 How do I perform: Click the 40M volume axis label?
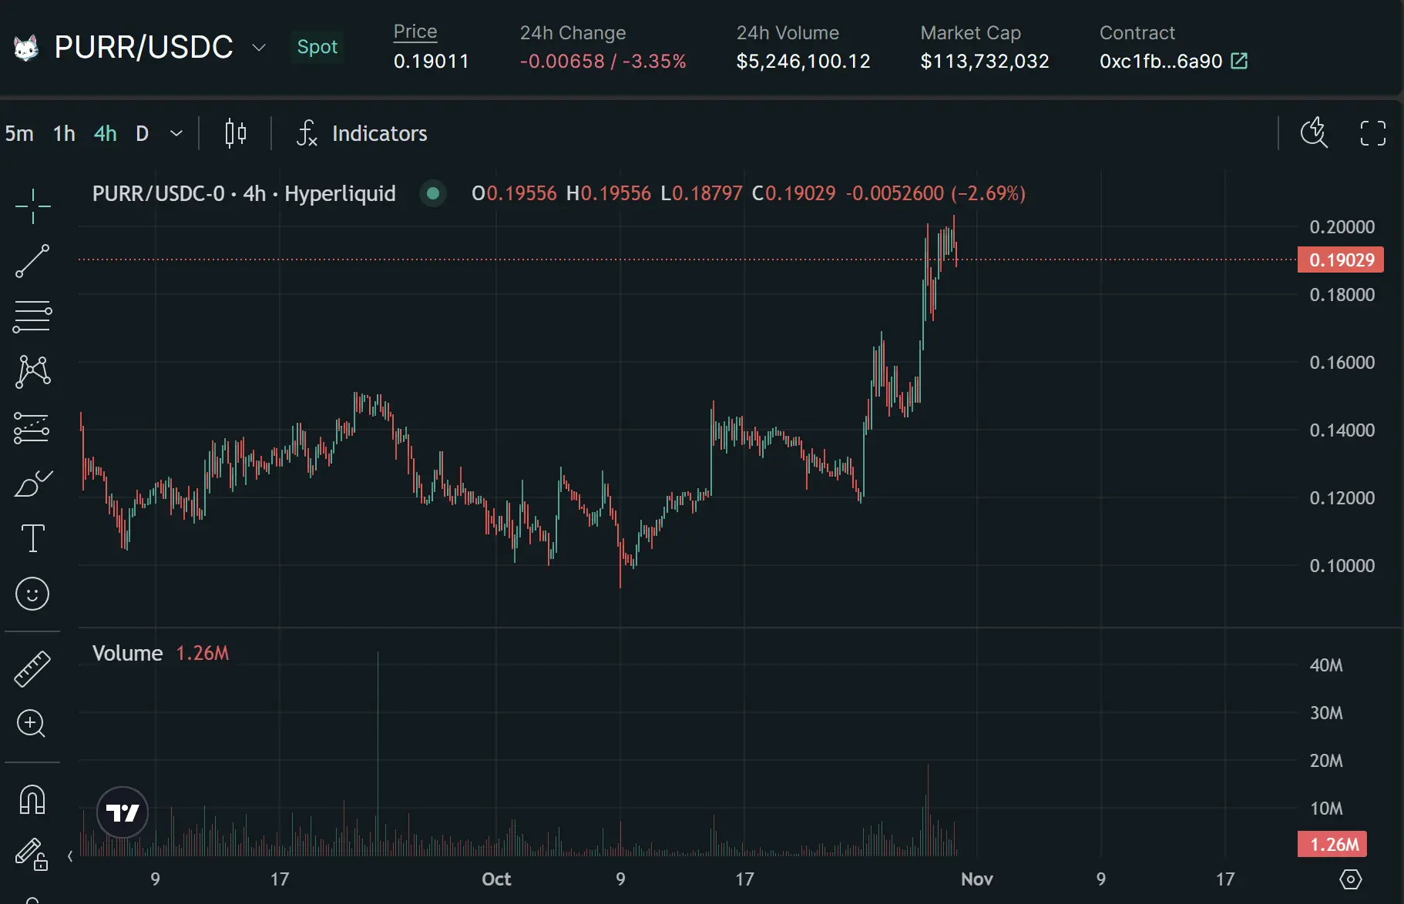(1326, 665)
